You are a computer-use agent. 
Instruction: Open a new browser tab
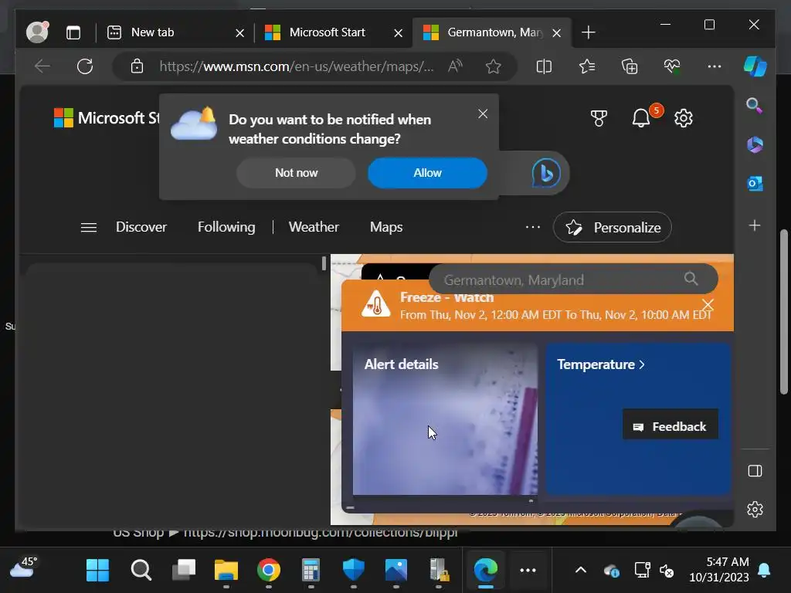[588, 32]
